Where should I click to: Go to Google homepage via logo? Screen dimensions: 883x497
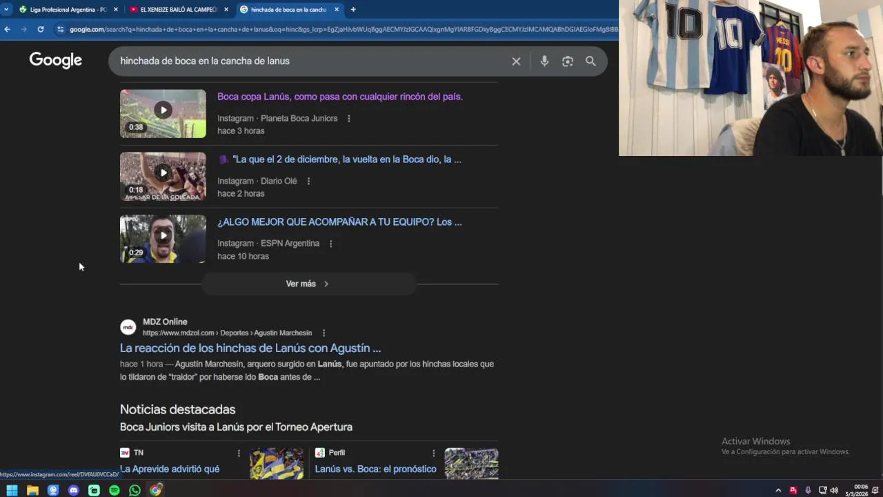pos(56,61)
